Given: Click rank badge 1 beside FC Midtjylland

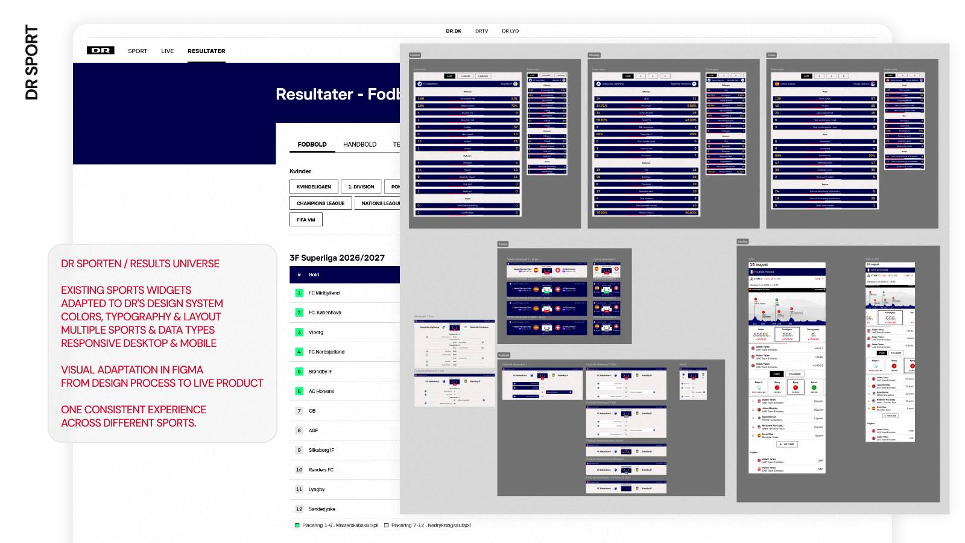Looking at the screenshot, I should [x=299, y=293].
